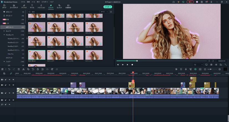Click the adjust sliders icon in toolbar

[x=42, y=69]
